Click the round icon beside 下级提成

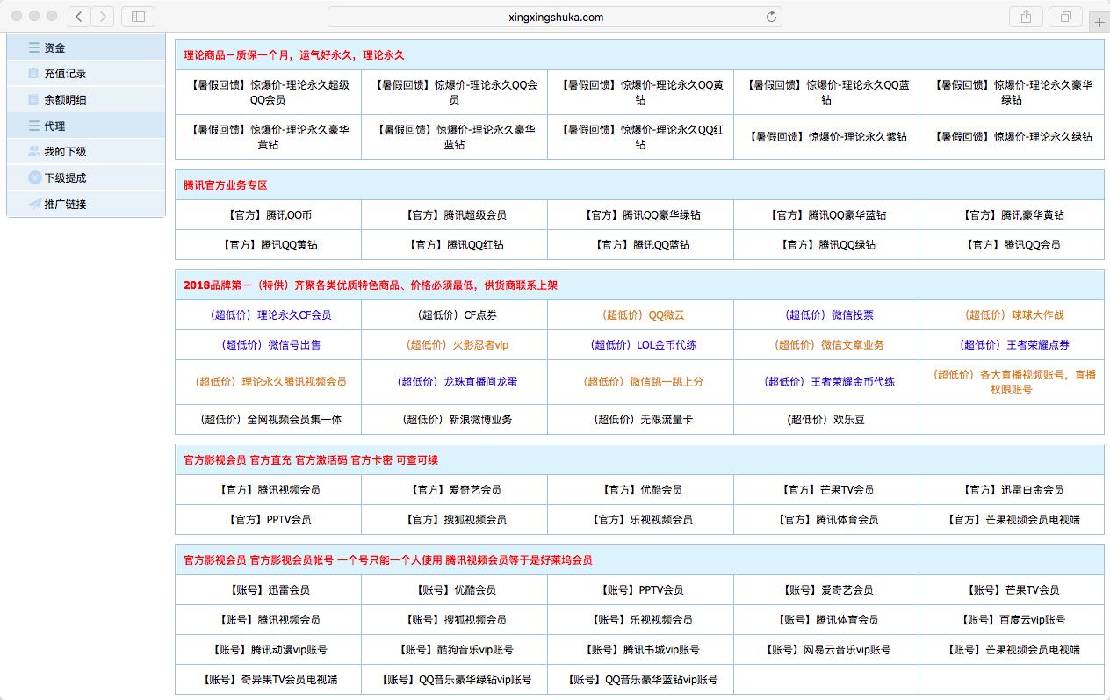point(34,177)
